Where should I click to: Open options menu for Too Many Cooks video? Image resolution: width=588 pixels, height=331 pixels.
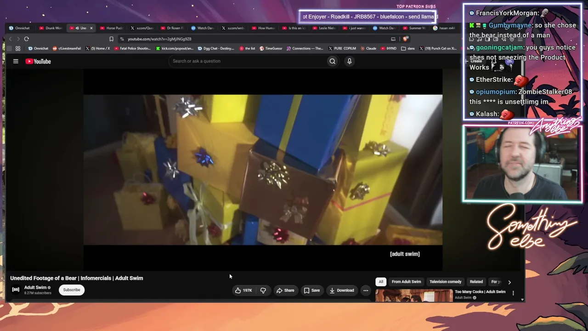click(513, 293)
